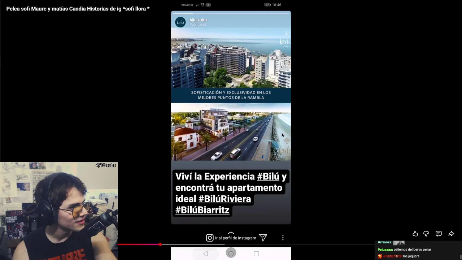
Task: Click the video title text at top
Action: click(x=78, y=9)
